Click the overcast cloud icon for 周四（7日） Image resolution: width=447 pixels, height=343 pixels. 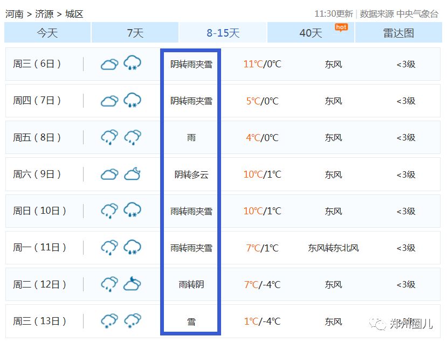109,101
